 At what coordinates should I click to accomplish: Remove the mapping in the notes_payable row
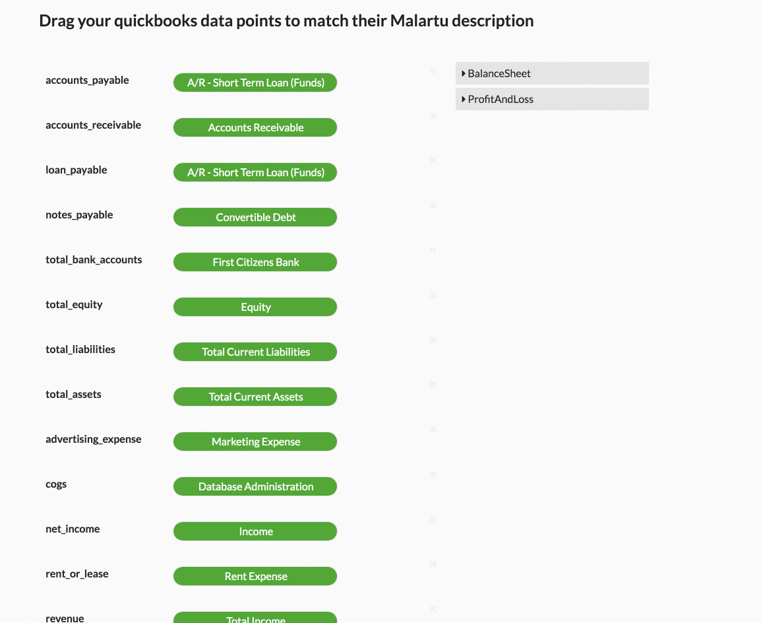click(433, 205)
